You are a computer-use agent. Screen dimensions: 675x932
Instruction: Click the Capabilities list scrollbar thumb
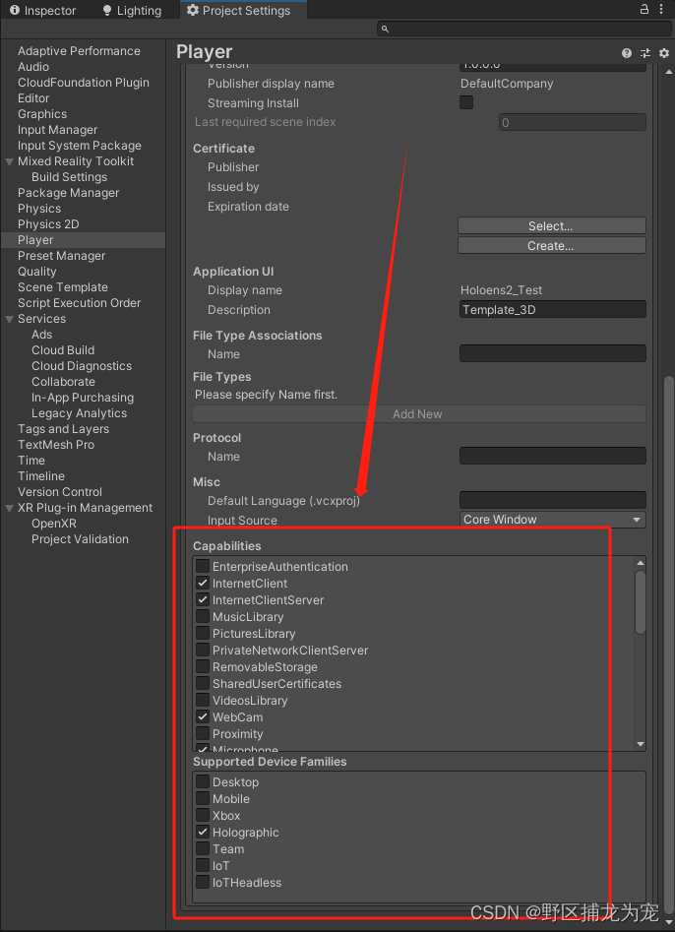point(641,602)
